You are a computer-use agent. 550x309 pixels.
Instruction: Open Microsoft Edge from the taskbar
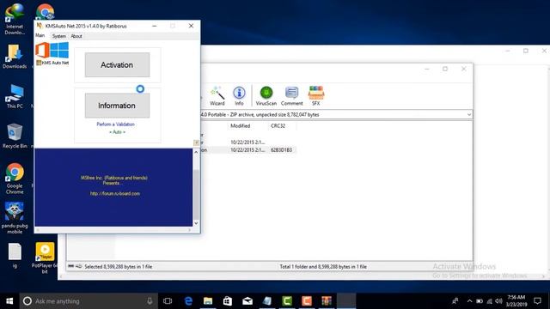click(188, 301)
